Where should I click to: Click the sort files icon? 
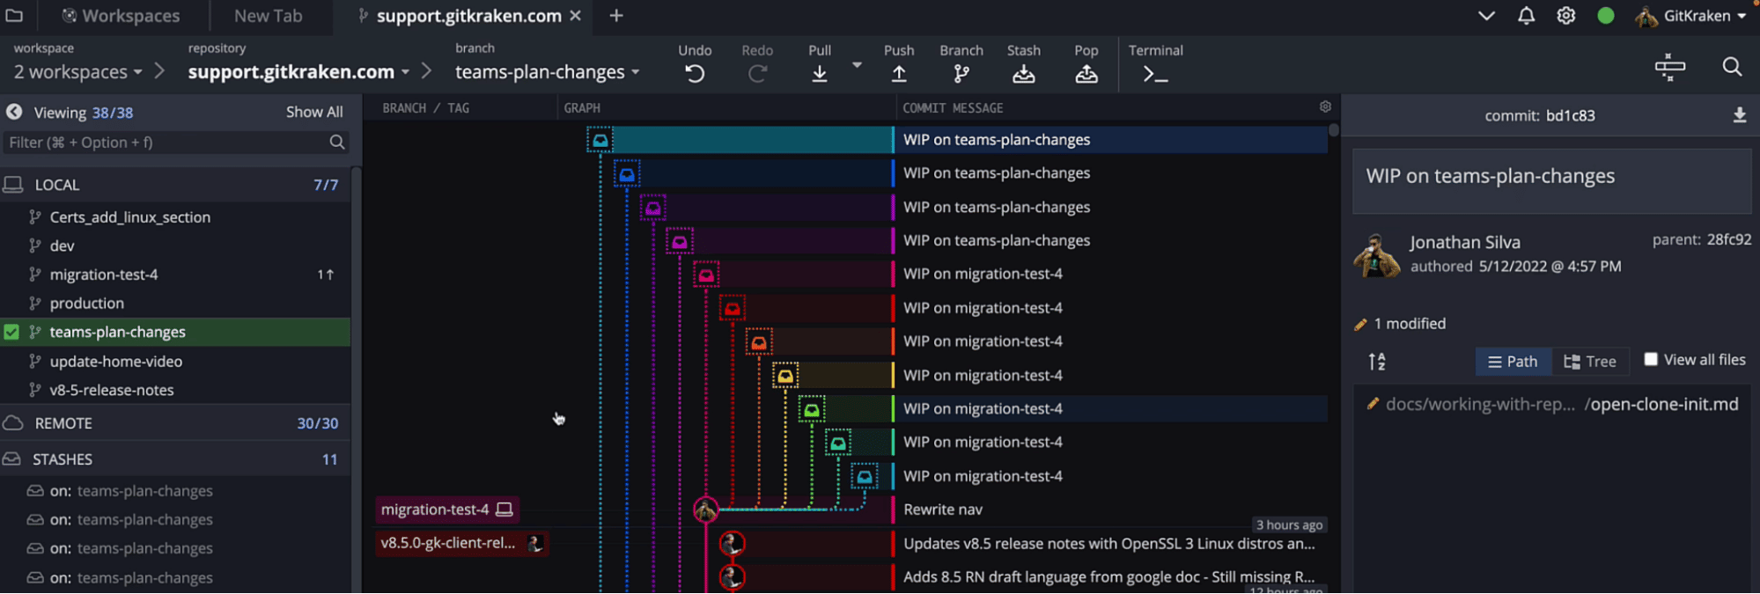[x=1377, y=361]
